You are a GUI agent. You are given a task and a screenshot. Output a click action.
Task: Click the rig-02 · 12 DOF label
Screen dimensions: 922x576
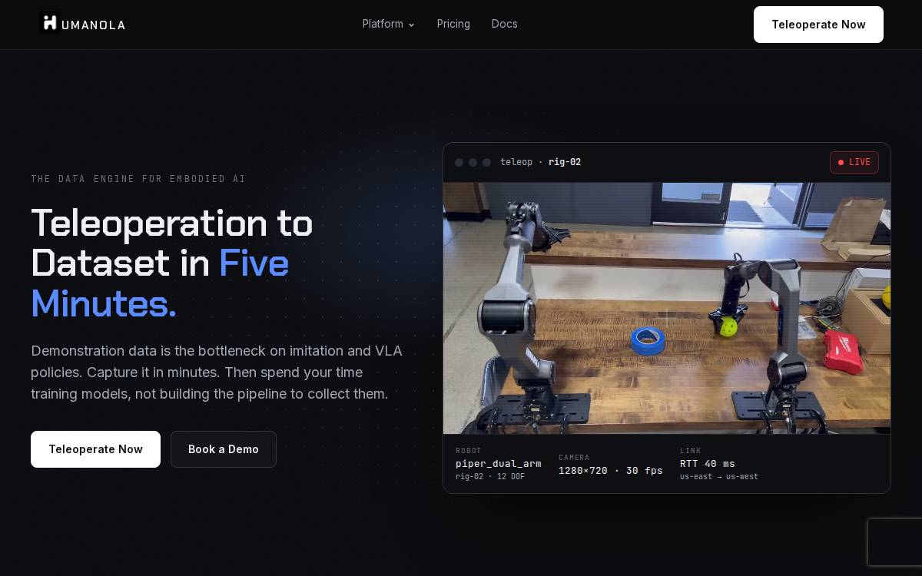(x=490, y=477)
